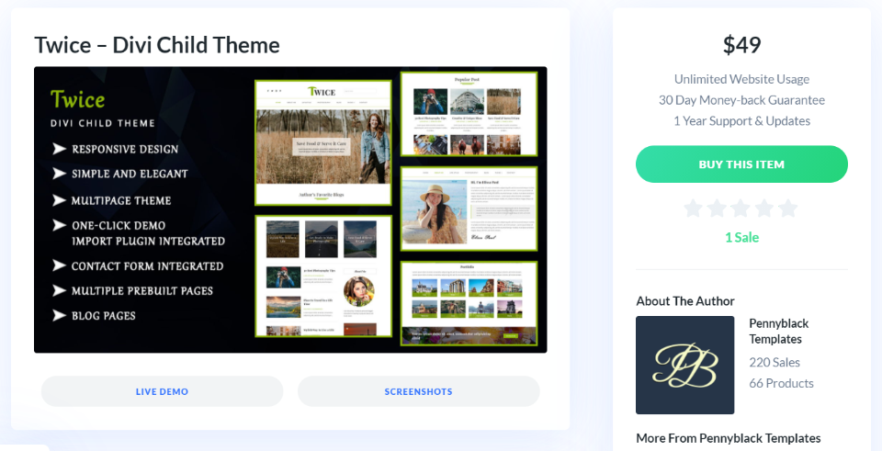This screenshot has width=882, height=451.
Task: Open the Pennyblack Templates author logo
Action: (685, 365)
